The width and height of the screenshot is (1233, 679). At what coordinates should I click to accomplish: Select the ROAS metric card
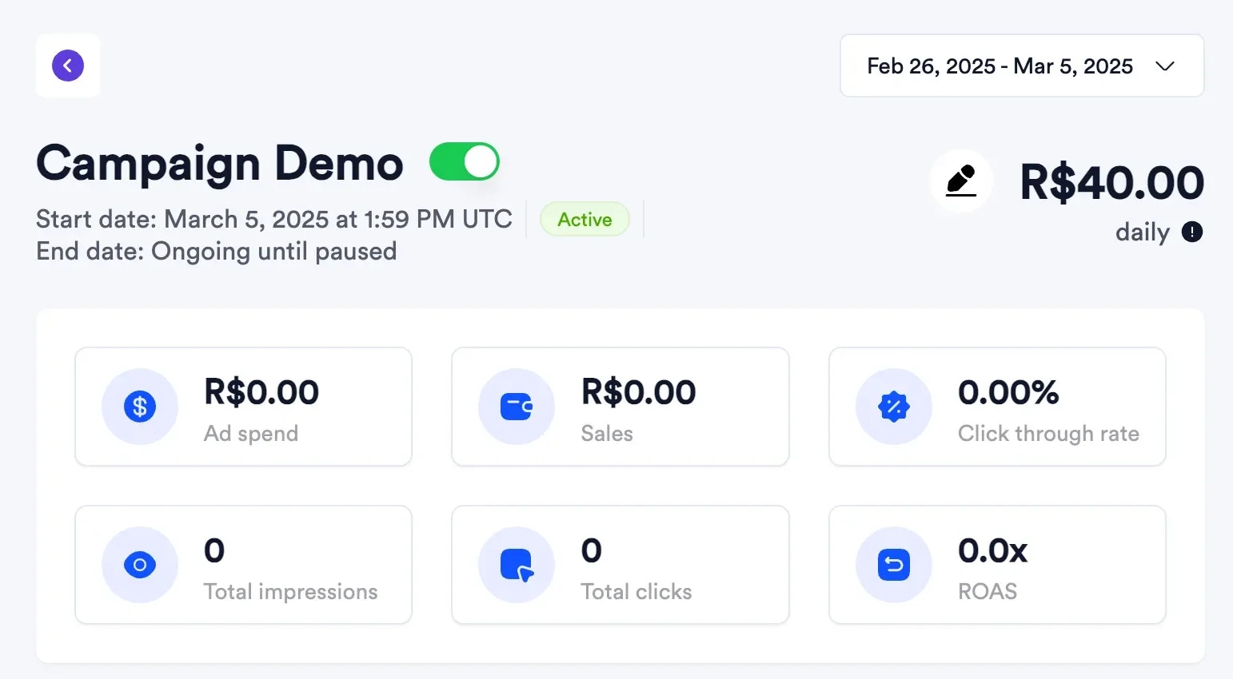[996, 565]
